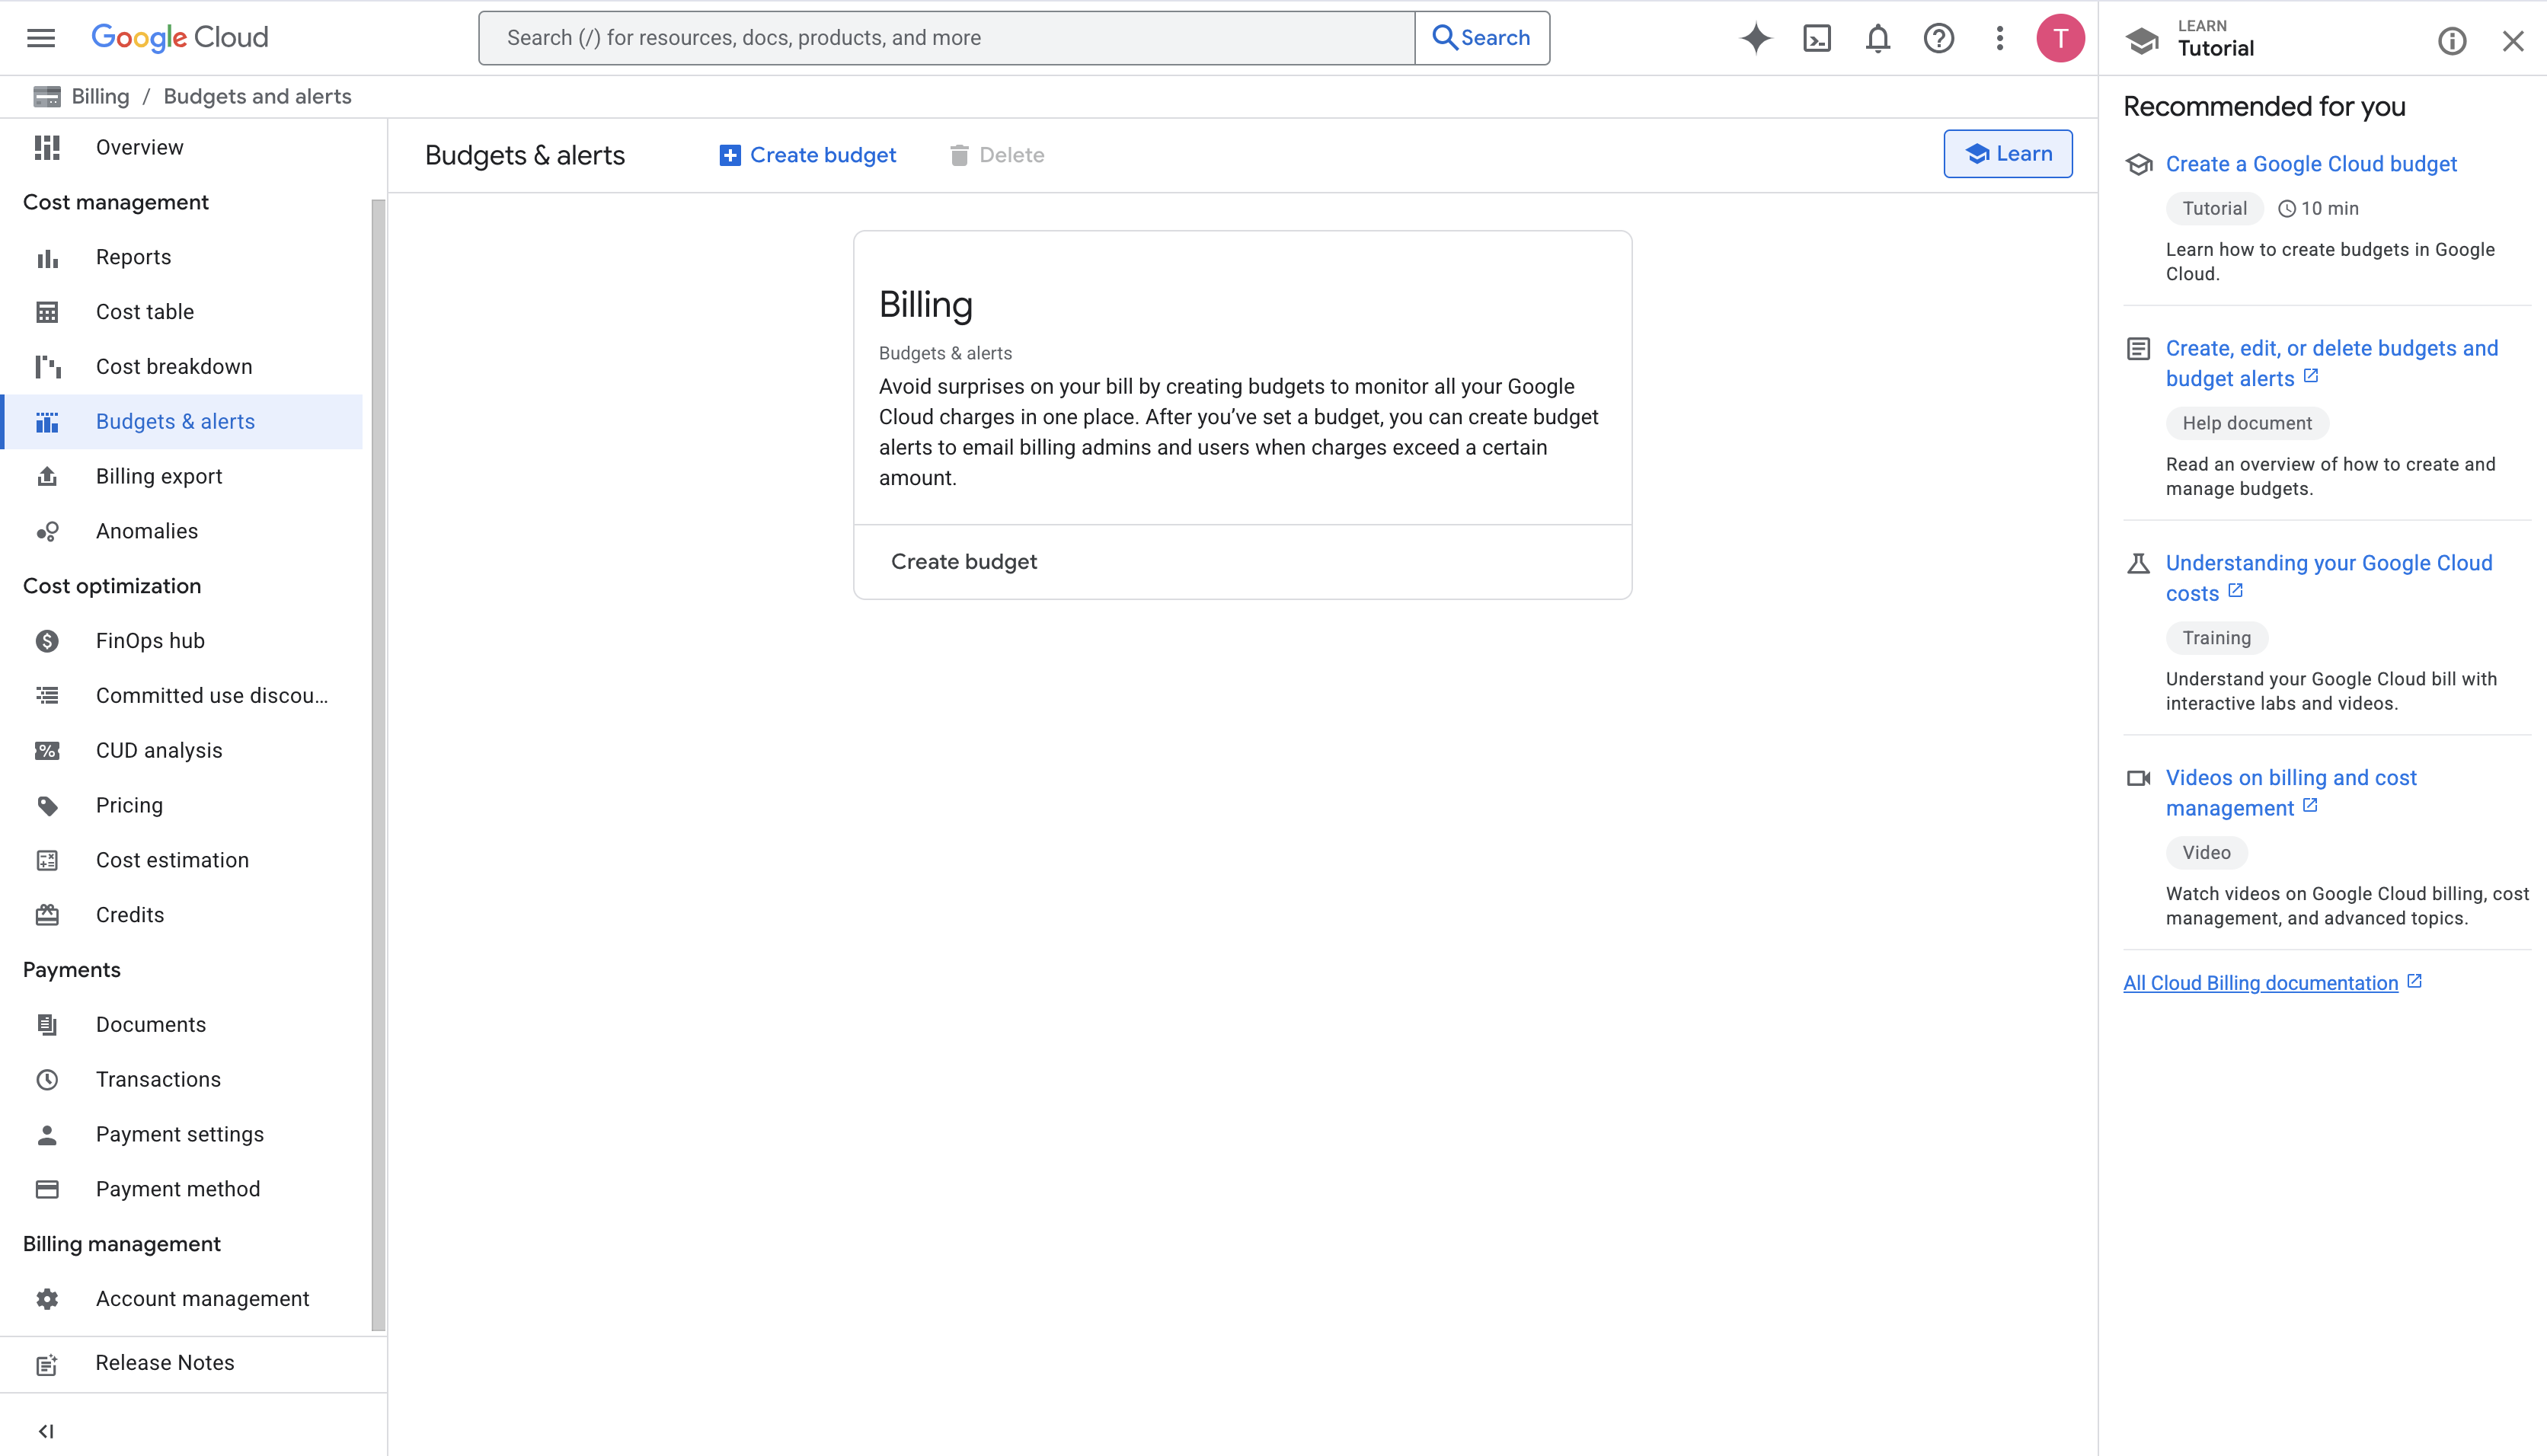Open the main hamburger navigation menu
2547x1456 pixels.
(x=41, y=38)
